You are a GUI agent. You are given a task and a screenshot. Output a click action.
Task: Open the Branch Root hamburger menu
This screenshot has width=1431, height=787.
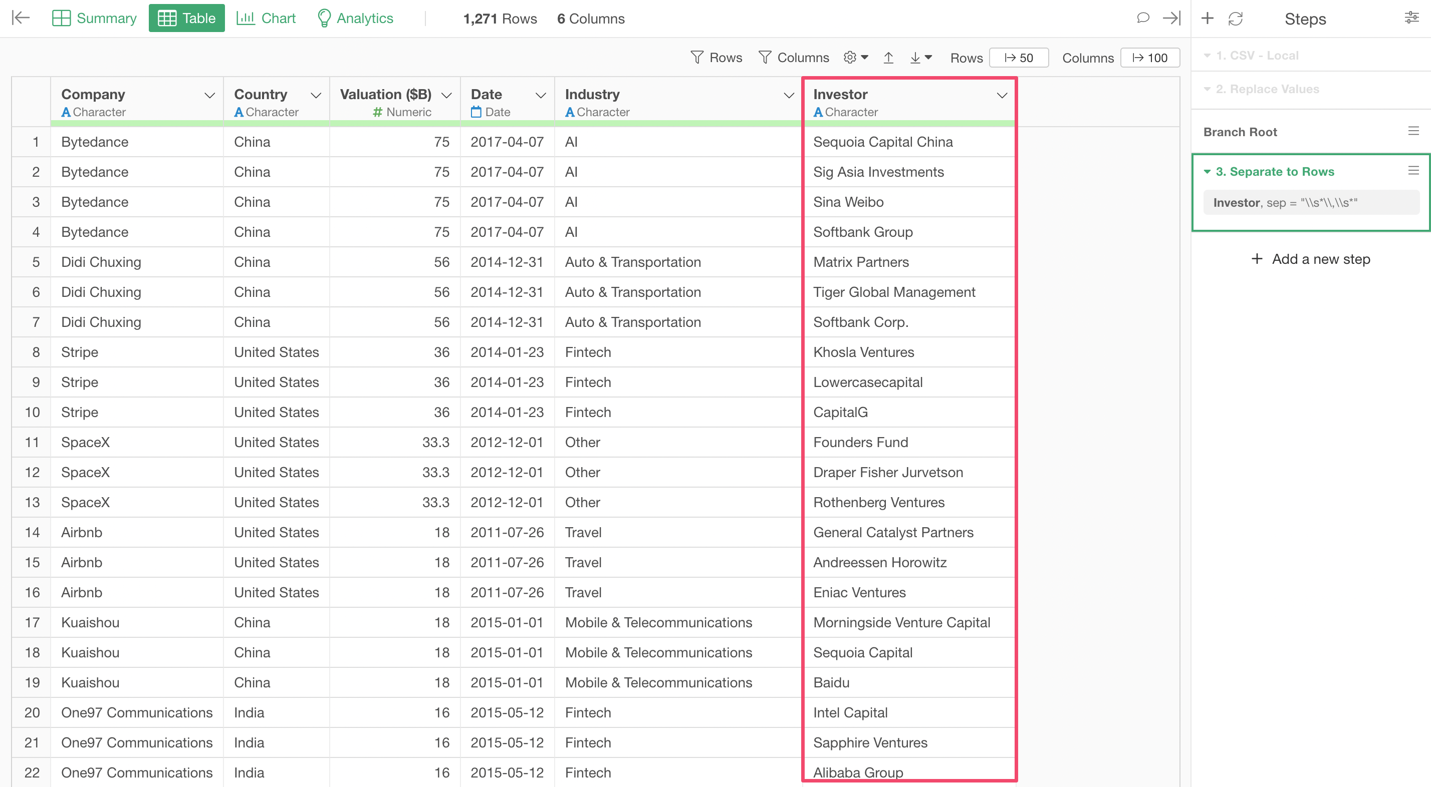click(1413, 131)
